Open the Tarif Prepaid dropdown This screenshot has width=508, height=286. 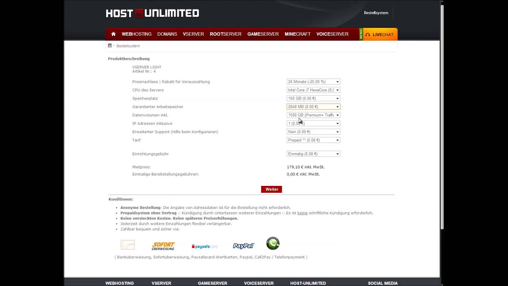(313, 140)
